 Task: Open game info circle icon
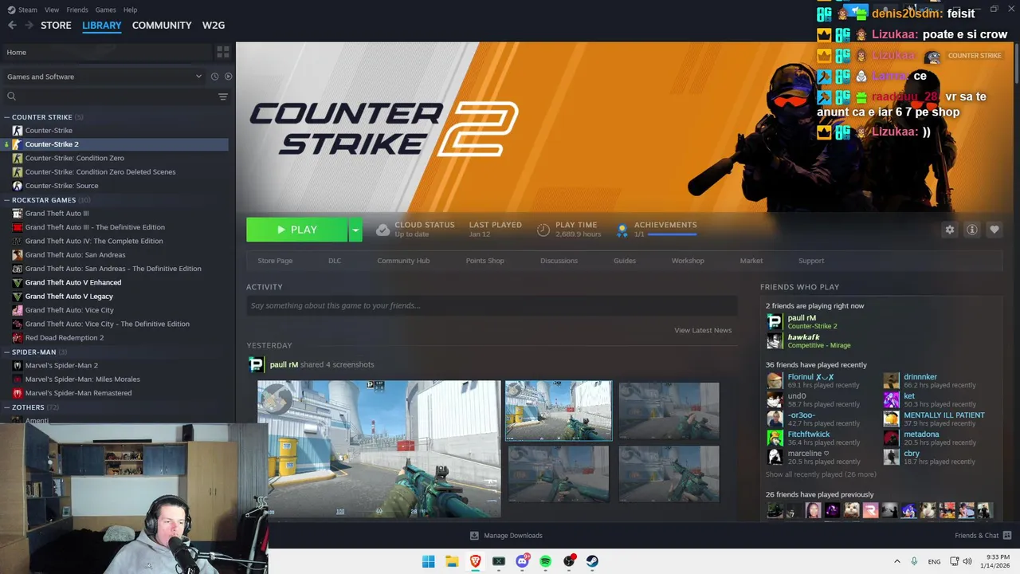tap(972, 230)
